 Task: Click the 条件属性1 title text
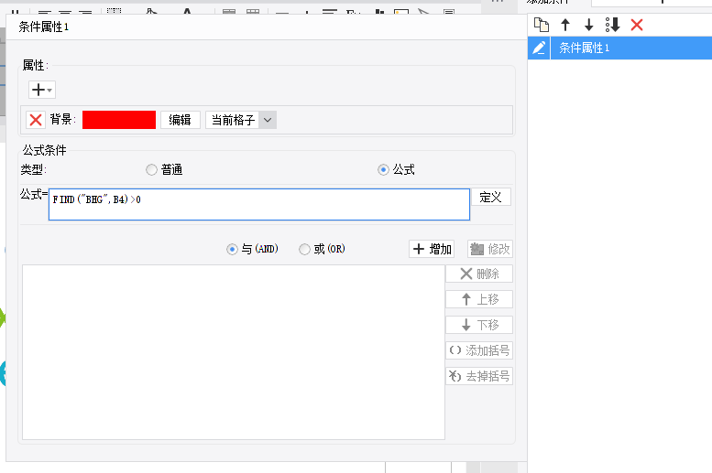44,27
